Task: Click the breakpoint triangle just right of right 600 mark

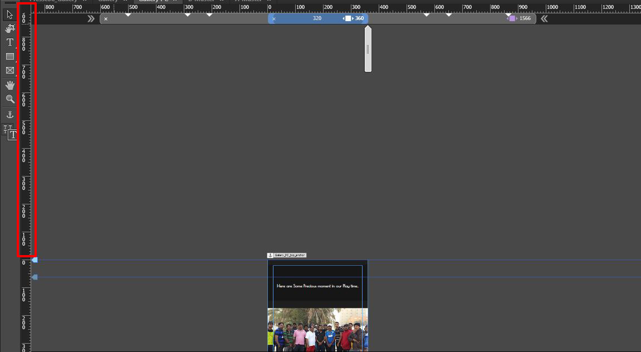Action: click(x=448, y=14)
